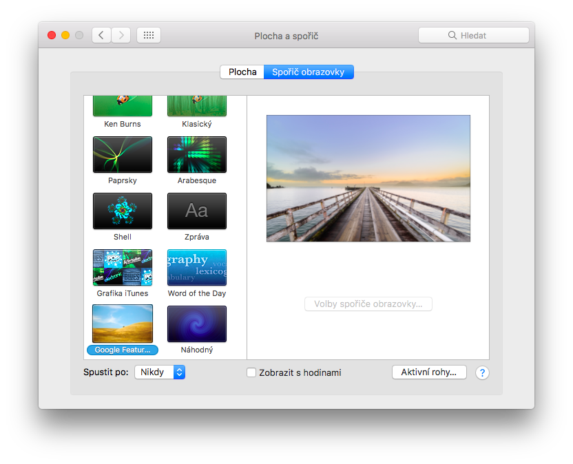Screen dimensions: 573x464
Task: Open Aktivní rohy settings
Action: click(429, 372)
